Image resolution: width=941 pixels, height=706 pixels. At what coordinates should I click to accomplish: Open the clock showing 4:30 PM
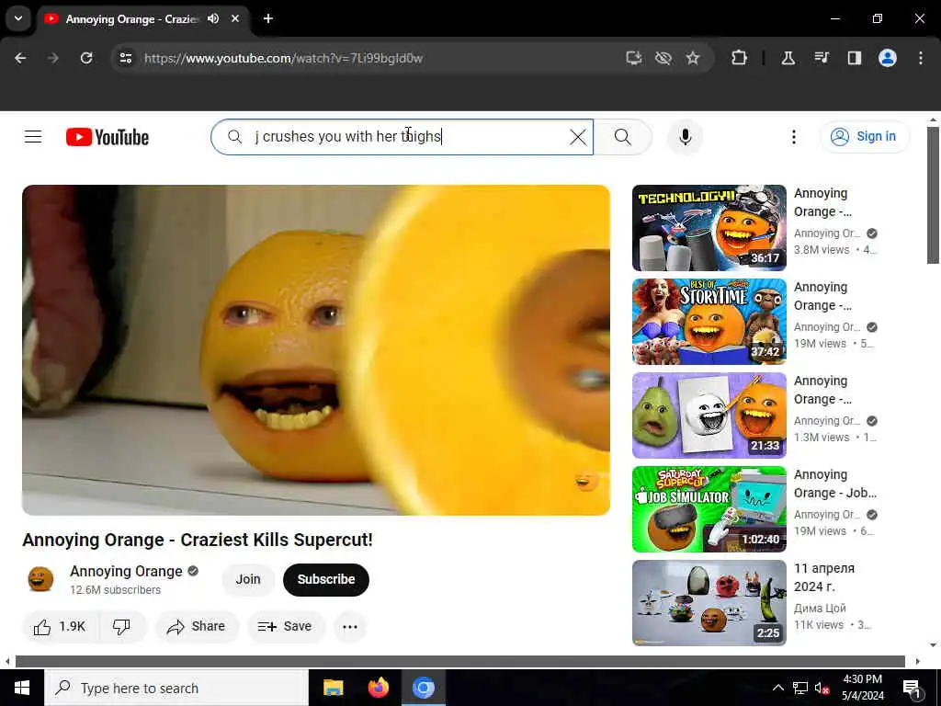point(862,688)
